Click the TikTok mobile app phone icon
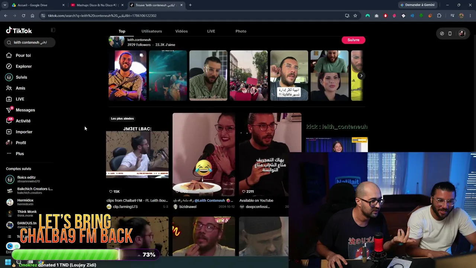Viewport: 476px width, 268px height. tap(450, 33)
